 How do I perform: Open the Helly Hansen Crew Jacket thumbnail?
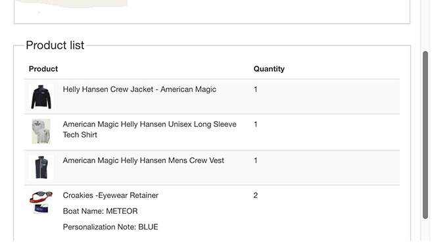click(x=41, y=97)
